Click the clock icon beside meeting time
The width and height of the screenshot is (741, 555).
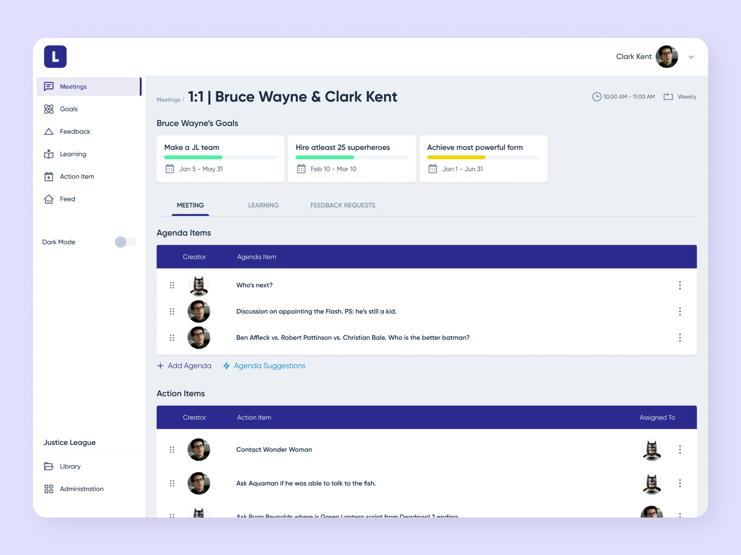tap(597, 97)
